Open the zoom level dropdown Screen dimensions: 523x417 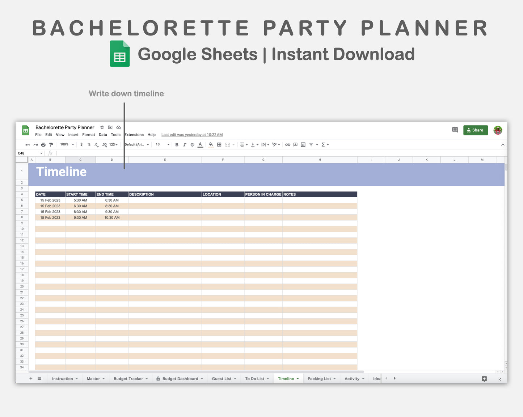(66, 144)
